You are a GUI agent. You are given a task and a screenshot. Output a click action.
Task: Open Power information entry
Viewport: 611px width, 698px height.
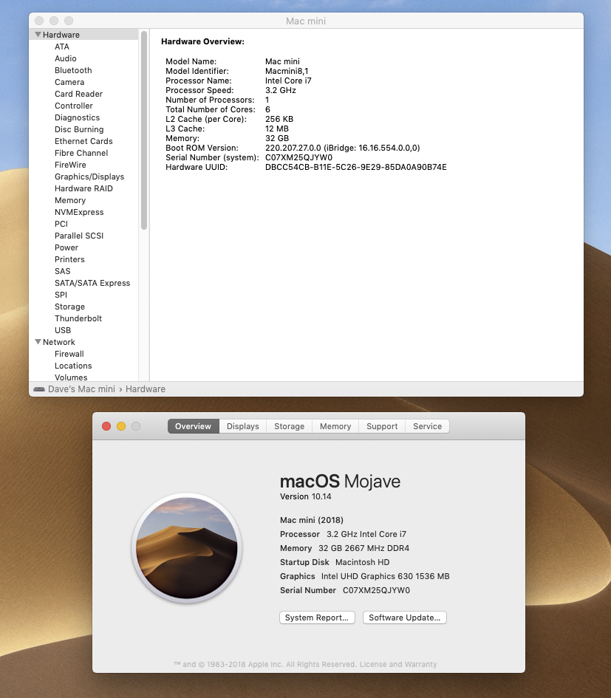[x=66, y=247]
